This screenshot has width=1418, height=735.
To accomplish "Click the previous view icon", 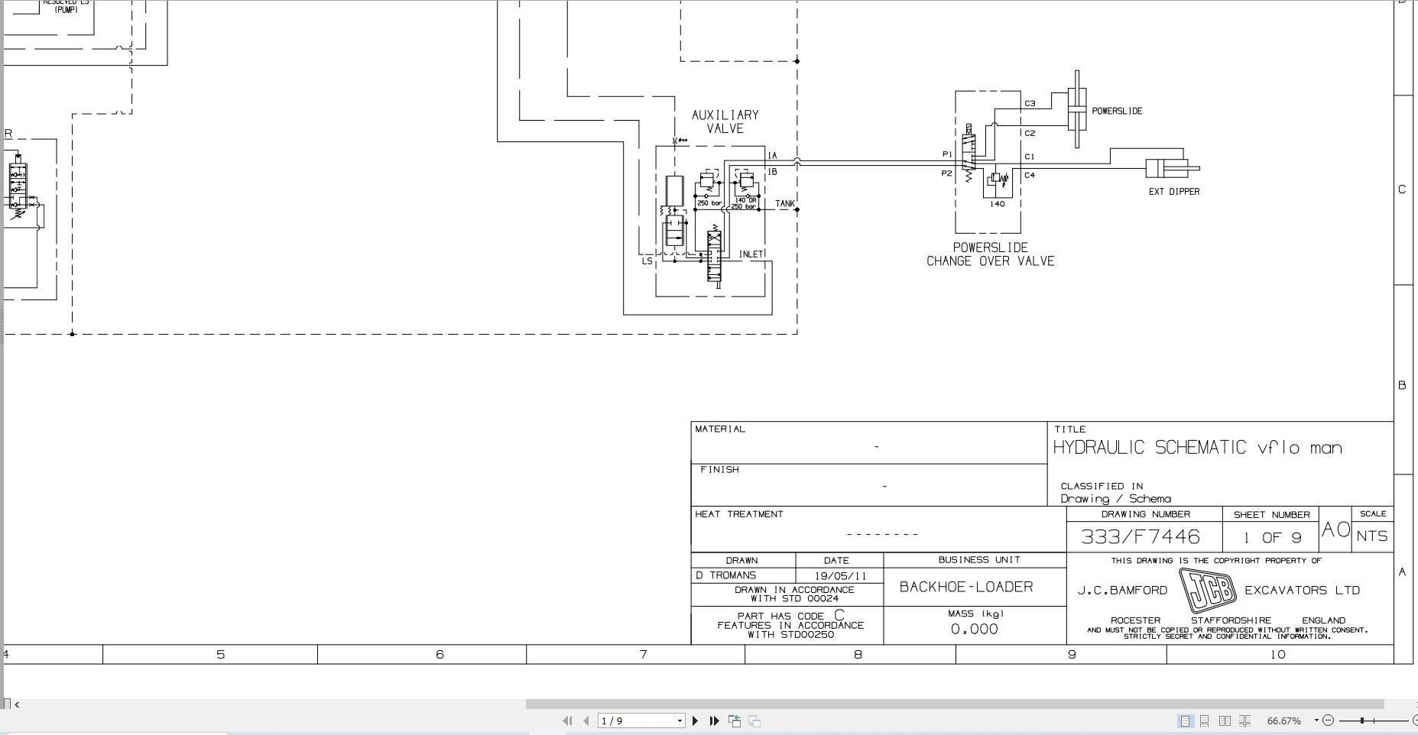I will (735, 720).
